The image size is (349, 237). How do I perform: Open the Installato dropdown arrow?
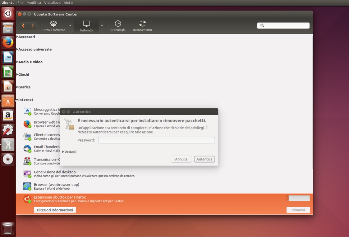(x=102, y=26)
